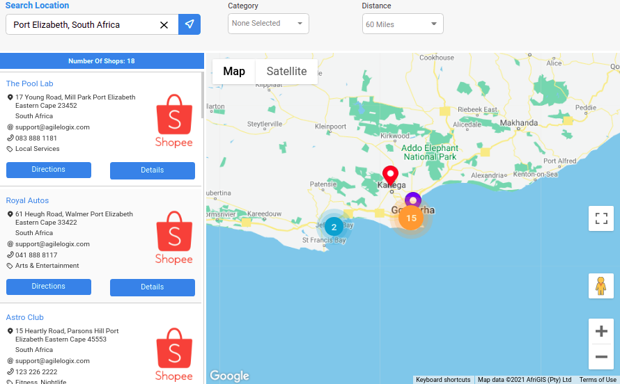Click the Arts & Entertainment category tag

pos(47,266)
